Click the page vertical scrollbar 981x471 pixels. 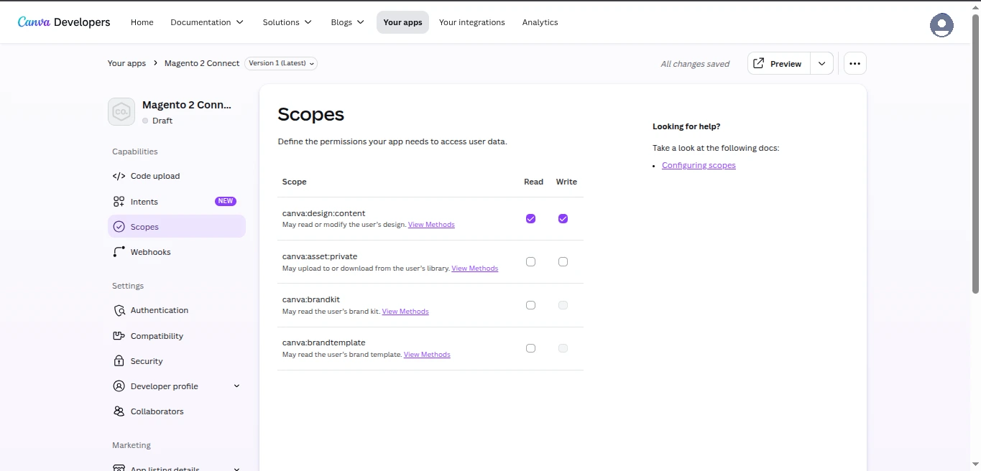(975, 153)
